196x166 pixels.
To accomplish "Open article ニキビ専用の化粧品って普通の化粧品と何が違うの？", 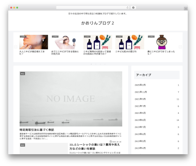I will pos(97,53).
